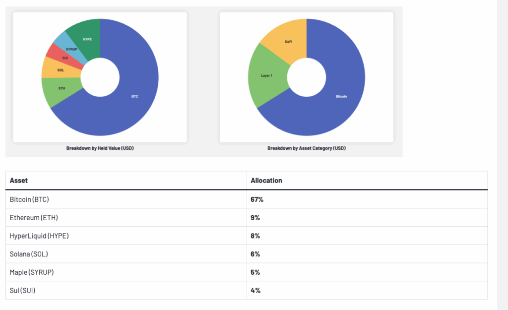Select the Bitcoin (BTC) table row label
The image size is (508, 310).
tap(29, 199)
